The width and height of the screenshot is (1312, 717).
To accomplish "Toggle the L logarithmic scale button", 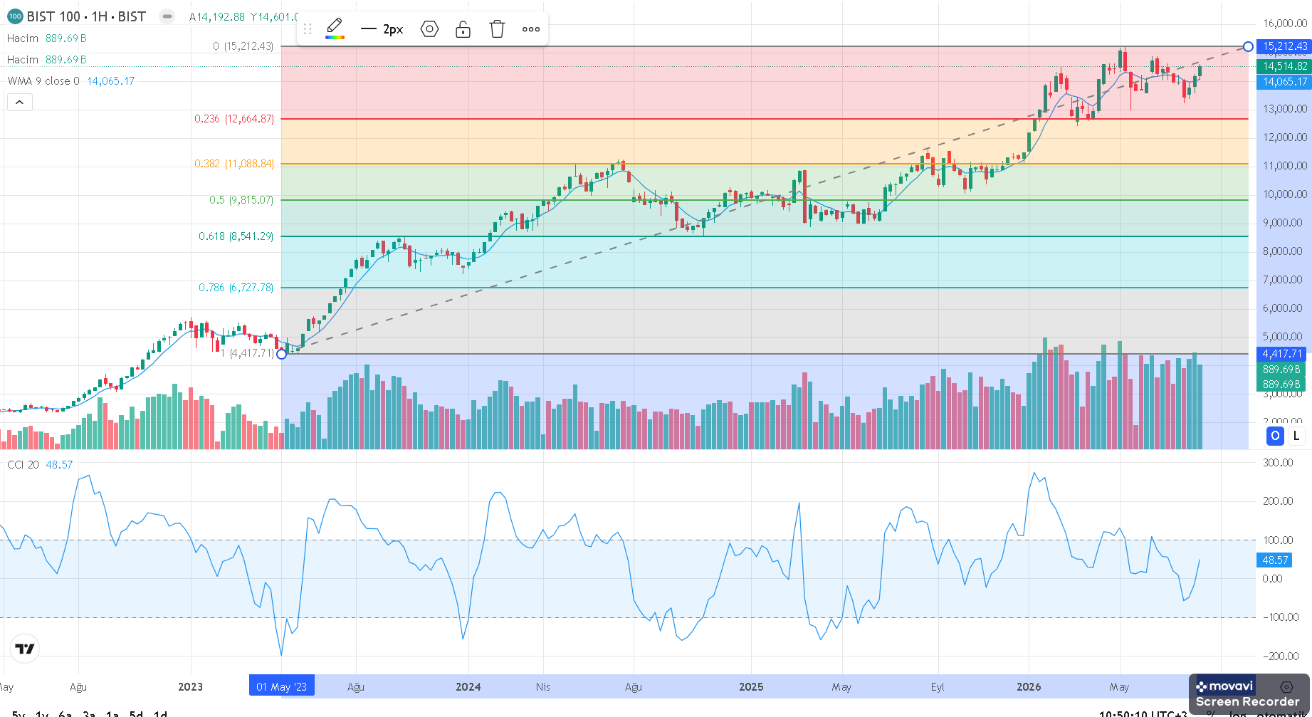I will coord(1296,436).
